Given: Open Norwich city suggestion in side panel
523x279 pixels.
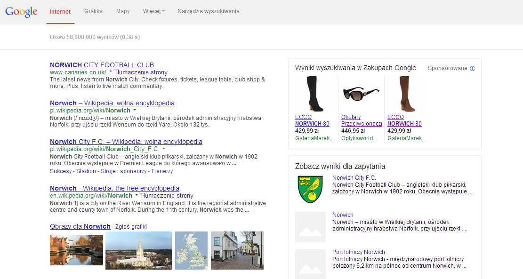Looking at the screenshot, I should click(x=343, y=215).
